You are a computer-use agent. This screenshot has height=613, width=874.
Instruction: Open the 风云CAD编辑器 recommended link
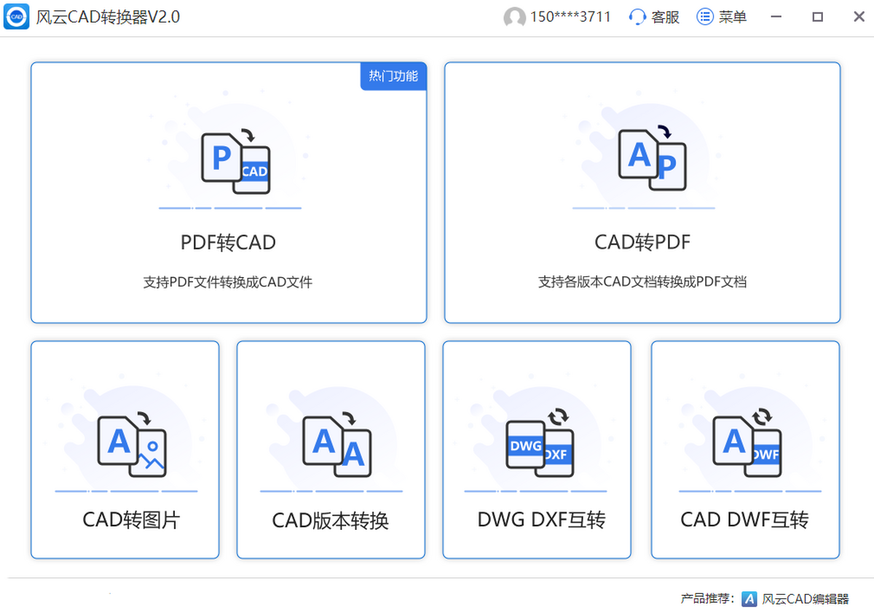[x=806, y=599]
